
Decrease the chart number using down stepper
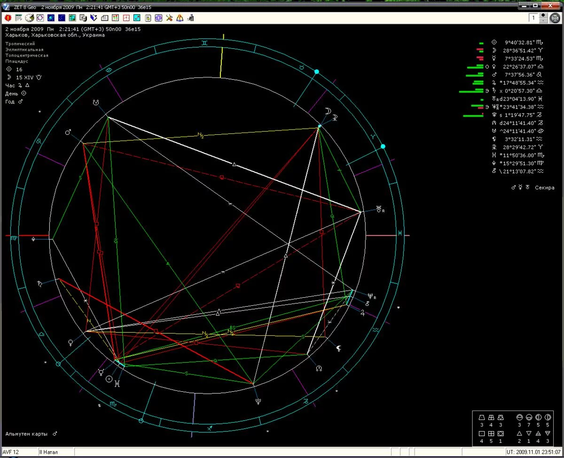[544, 20]
